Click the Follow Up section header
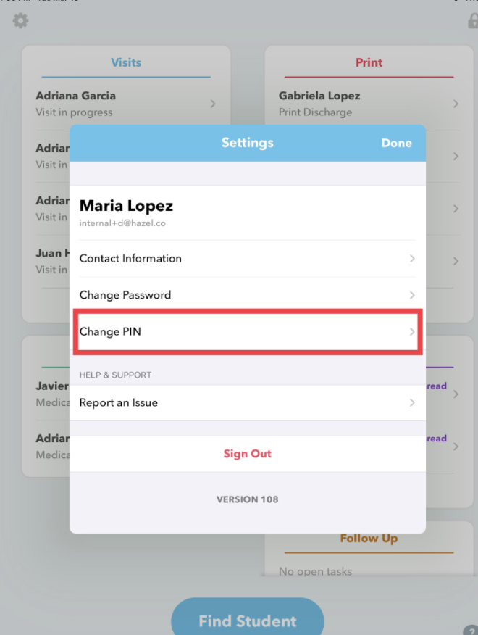The image size is (478, 635). 369,539
